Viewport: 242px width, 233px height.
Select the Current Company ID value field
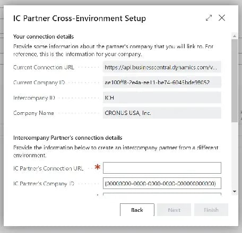click(162, 83)
